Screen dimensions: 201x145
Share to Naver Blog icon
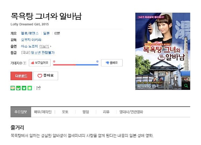pyautogui.click(x=13, y=88)
